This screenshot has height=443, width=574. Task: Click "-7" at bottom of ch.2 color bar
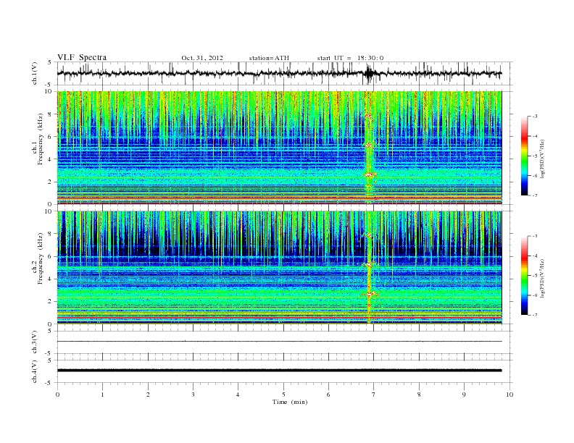point(534,315)
